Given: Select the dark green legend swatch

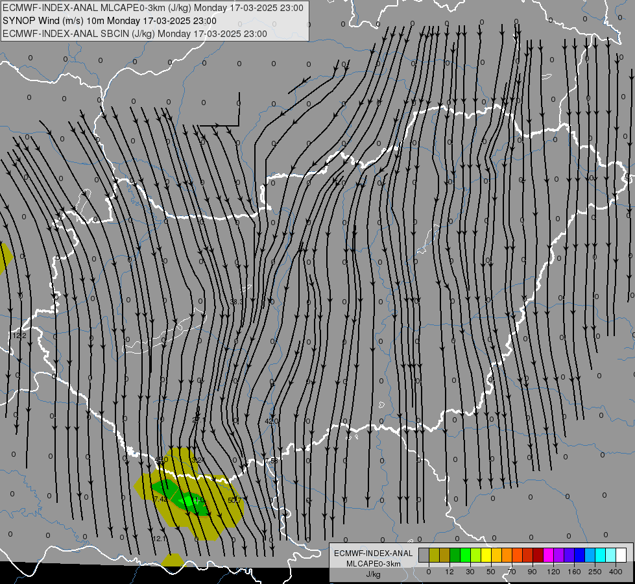Looking at the screenshot, I should pyautogui.click(x=455, y=555).
